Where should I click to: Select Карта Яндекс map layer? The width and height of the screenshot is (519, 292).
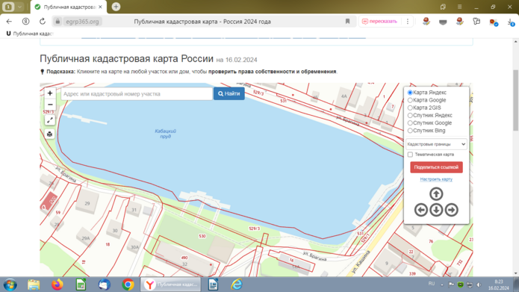pyautogui.click(x=410, y=93)
